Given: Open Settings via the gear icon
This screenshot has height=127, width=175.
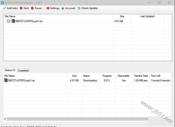Looking at the screenshot, I should (x=48, y=8).
